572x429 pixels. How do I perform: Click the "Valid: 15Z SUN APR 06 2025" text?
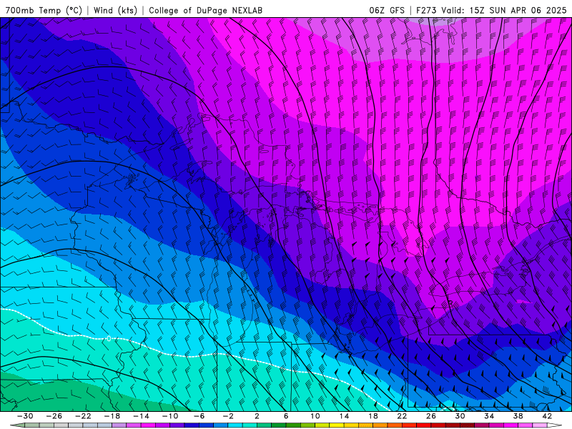click(504, 11)
